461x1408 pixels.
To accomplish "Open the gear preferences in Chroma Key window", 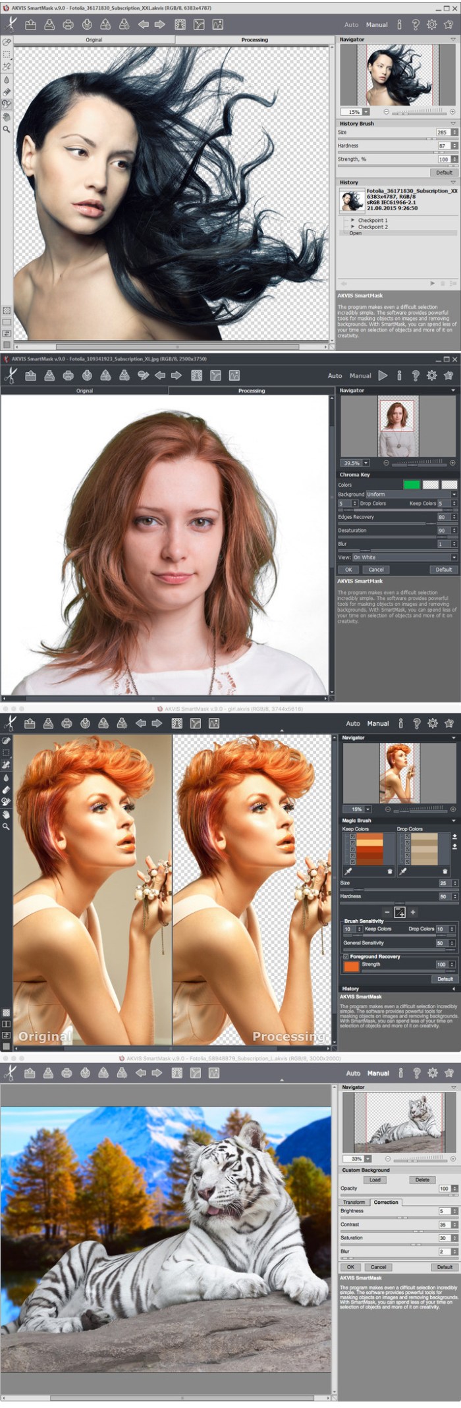I will tap(431, 375).
